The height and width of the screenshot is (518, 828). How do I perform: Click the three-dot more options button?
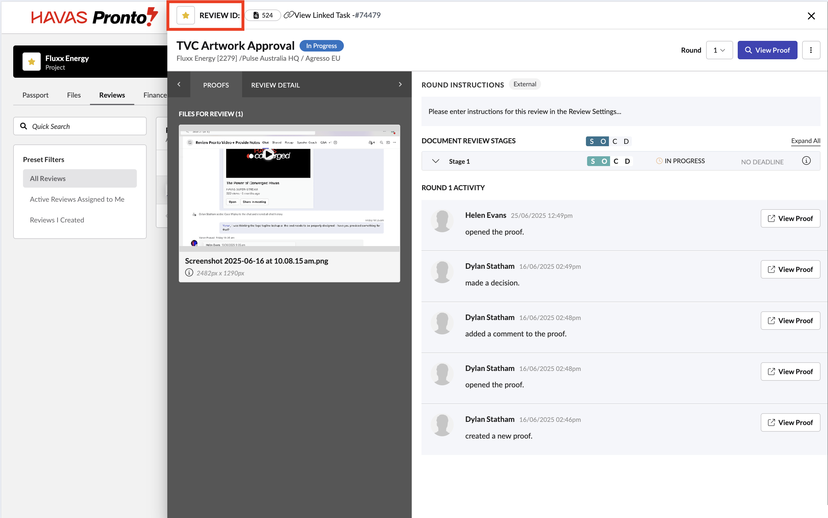pyautogui.click(x=810, y=50)
